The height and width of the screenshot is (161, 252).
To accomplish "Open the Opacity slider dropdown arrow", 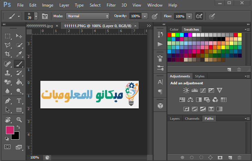I will point(145,16).
